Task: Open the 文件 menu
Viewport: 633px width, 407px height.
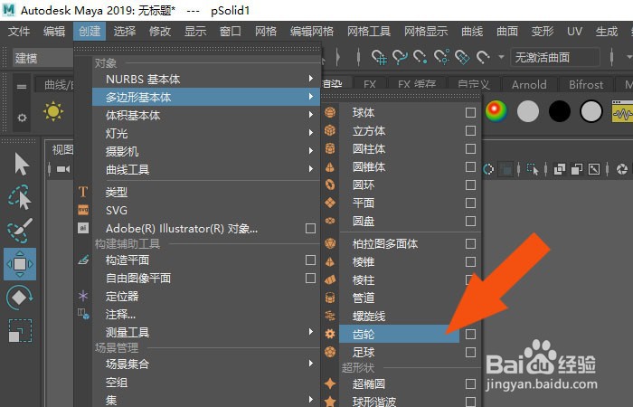Action: [19, 31]
